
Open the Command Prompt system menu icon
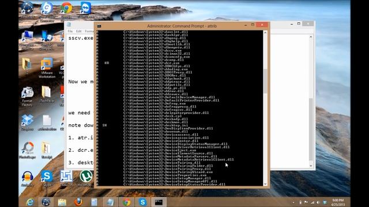pyautogui.click(x=99, y=26)
